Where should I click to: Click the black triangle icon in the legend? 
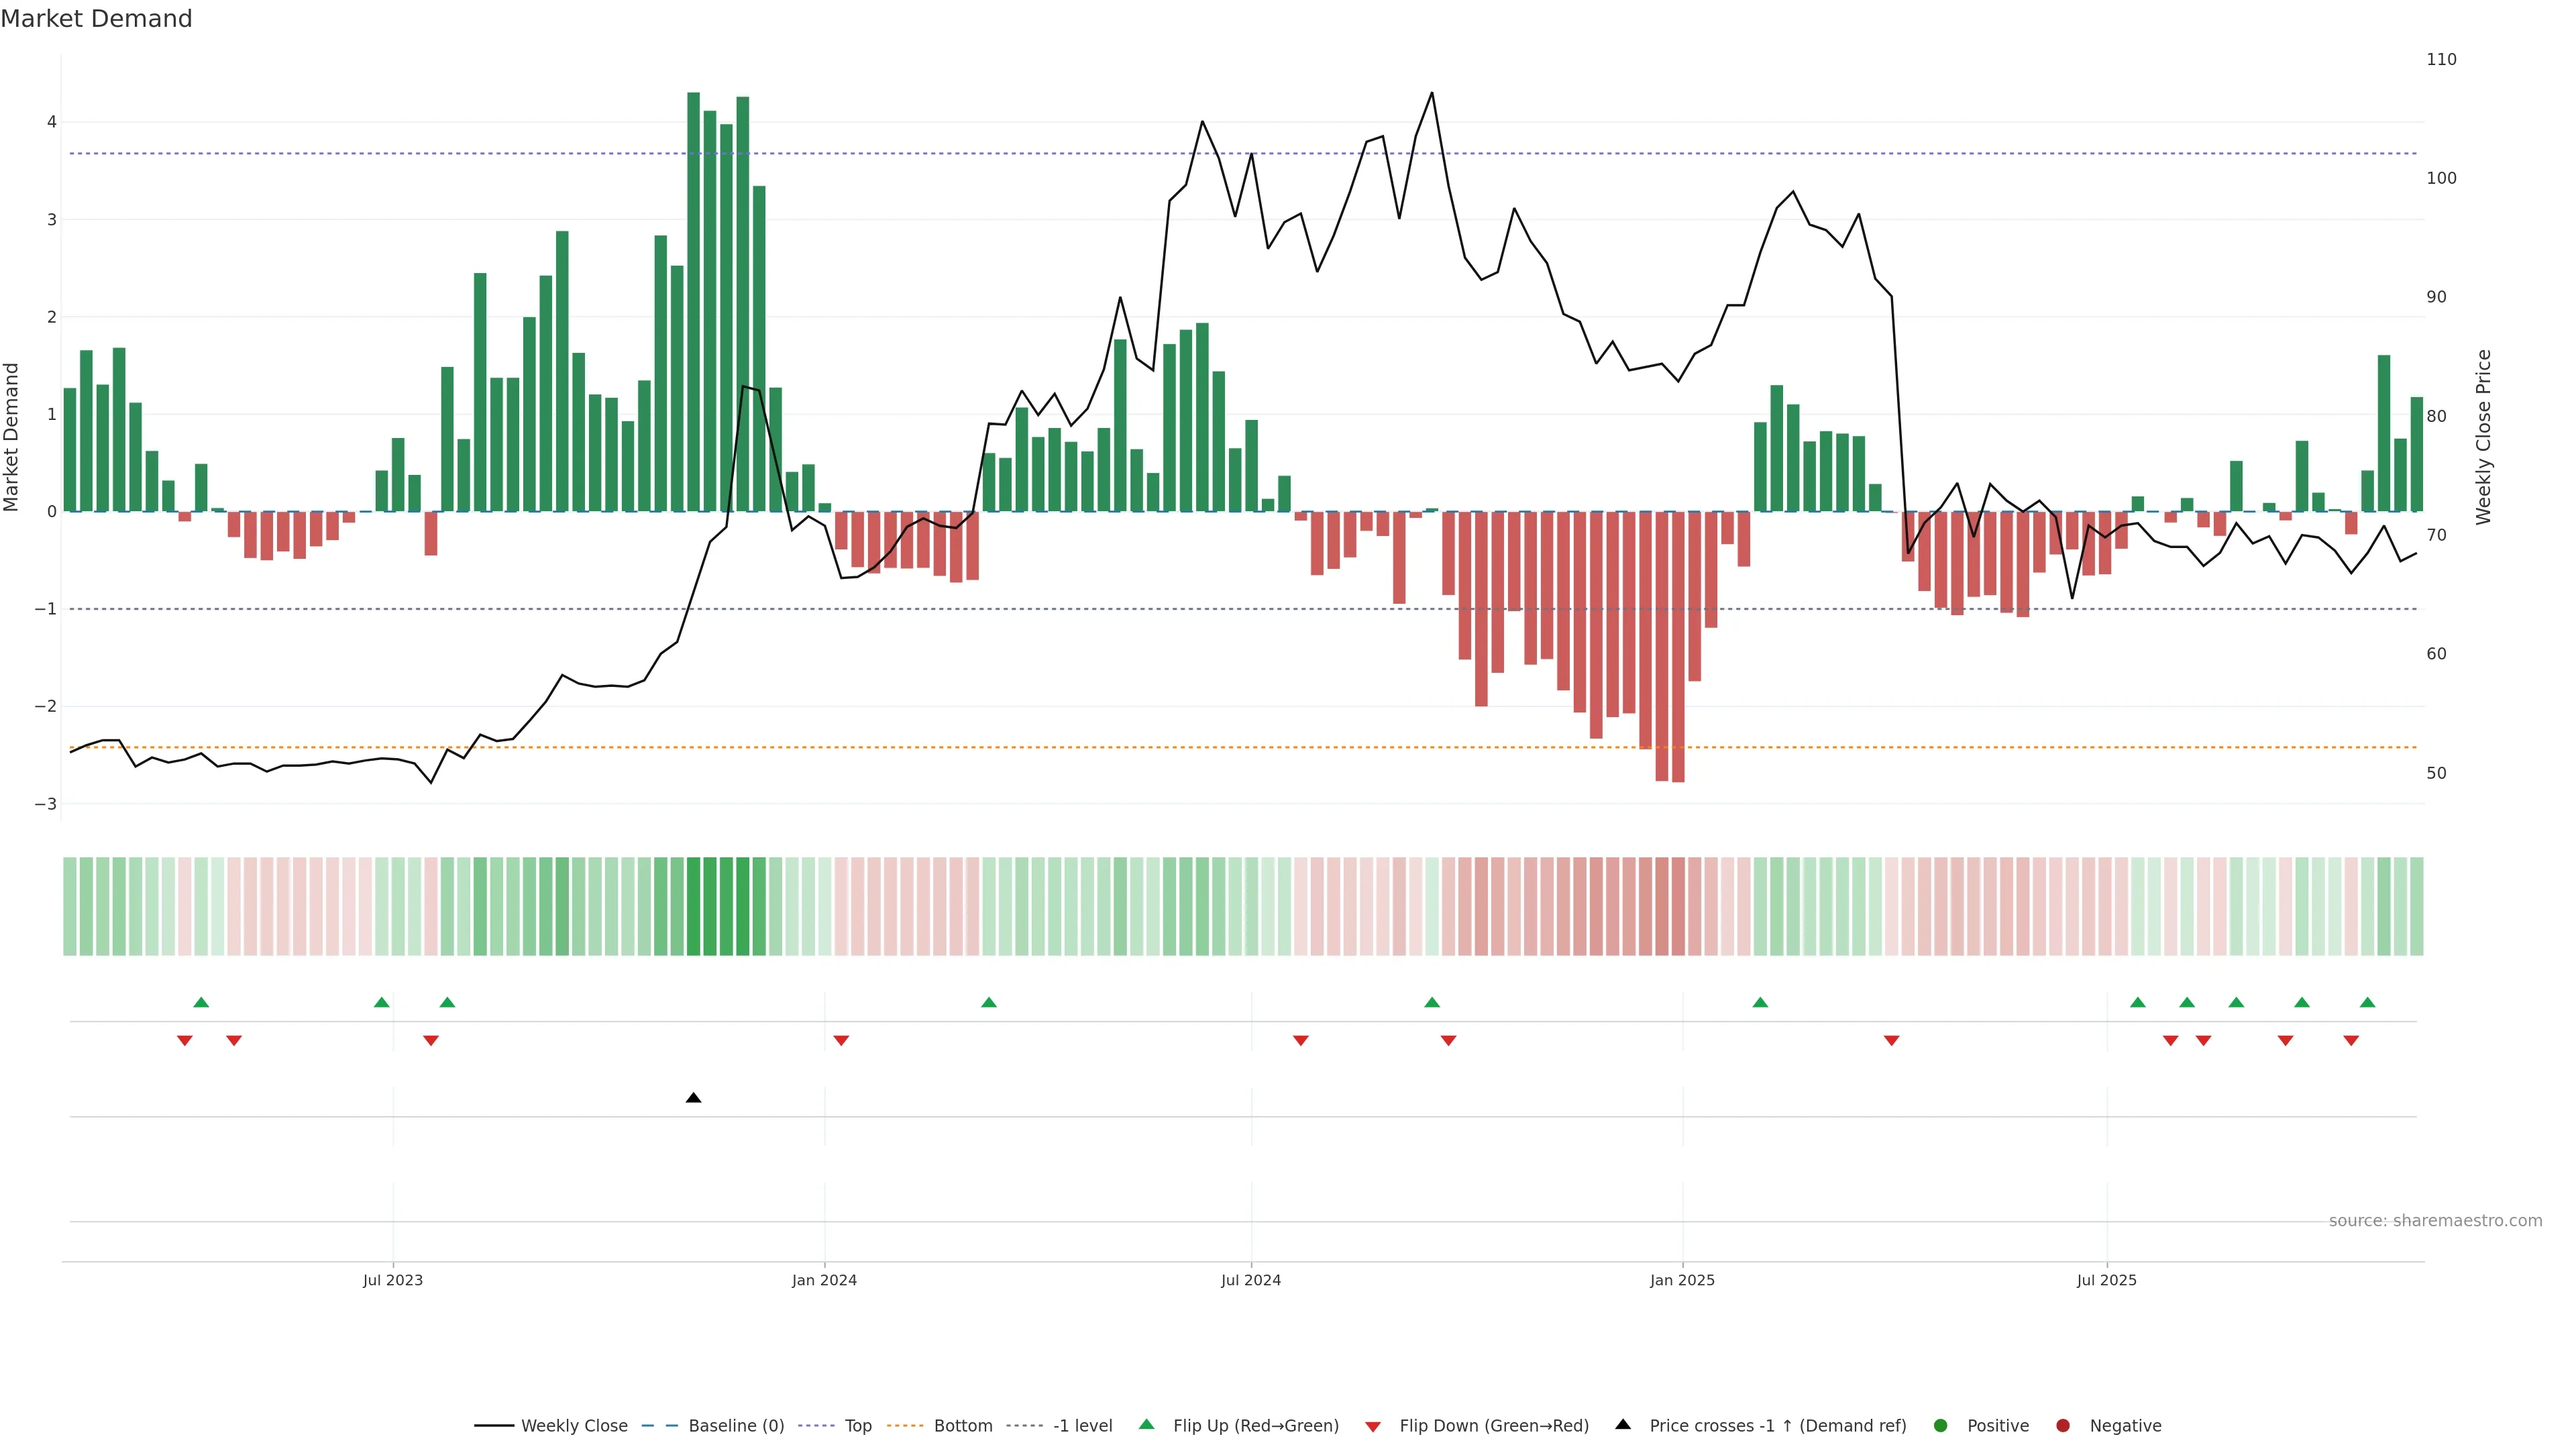(1623, 1424)
